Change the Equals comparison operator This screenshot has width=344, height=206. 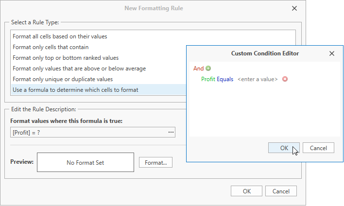(x=225, y=79)
